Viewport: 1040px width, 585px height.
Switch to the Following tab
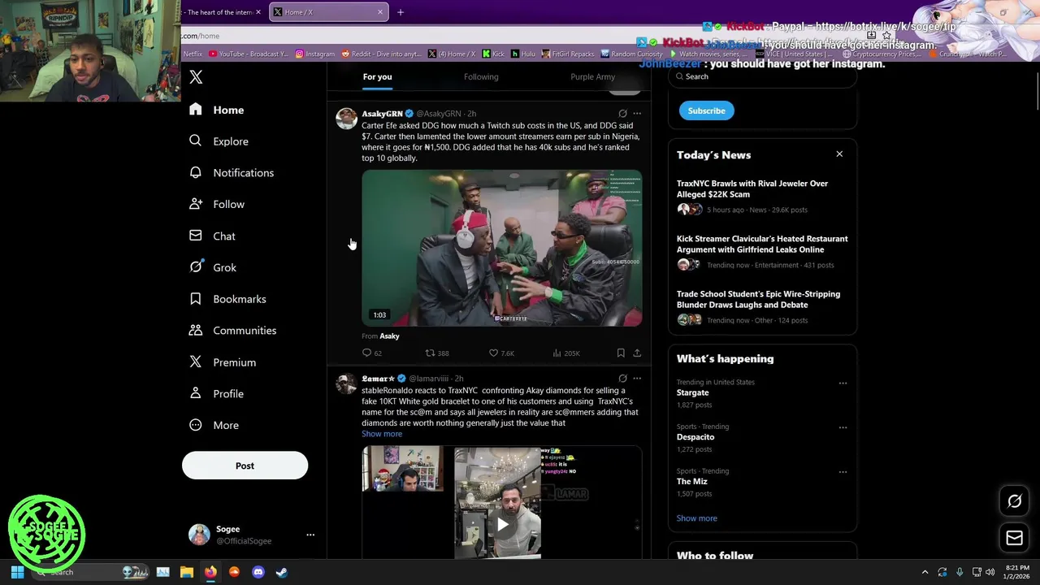[481, 76]
